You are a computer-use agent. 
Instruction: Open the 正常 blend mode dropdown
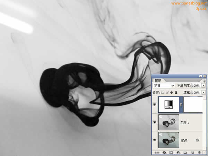[x=164, y=86]
